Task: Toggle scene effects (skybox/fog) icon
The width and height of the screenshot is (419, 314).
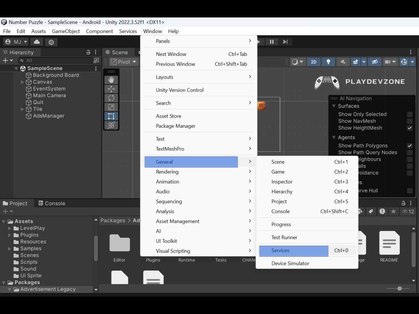Action: point(355,62)
